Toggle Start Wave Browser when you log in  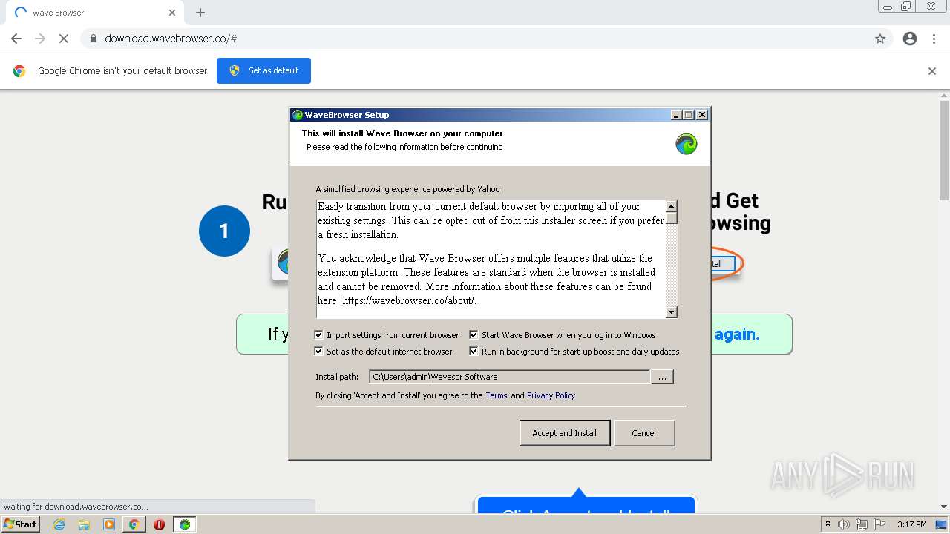tap(474, 335)
